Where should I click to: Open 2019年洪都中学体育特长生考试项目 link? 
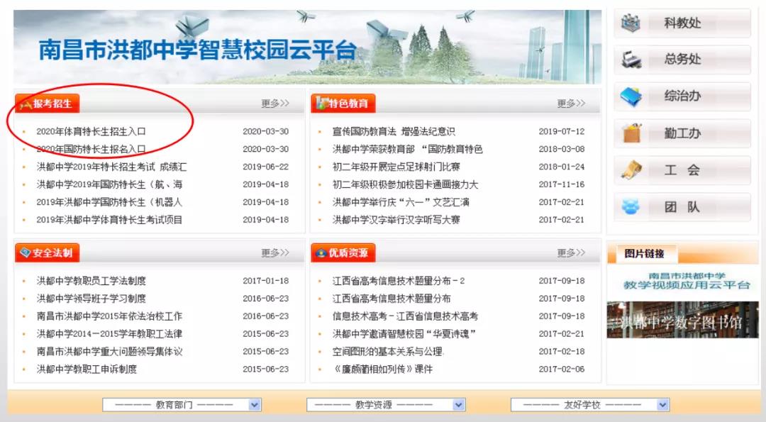tap(109, 220)
